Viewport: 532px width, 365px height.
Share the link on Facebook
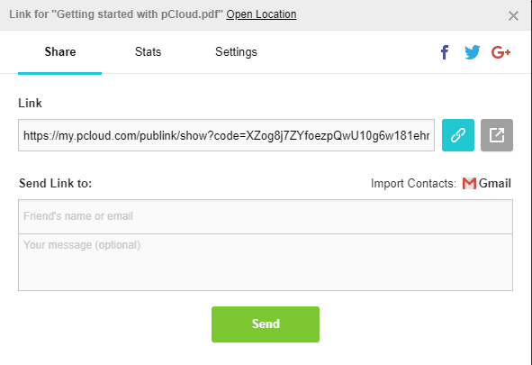445,52
